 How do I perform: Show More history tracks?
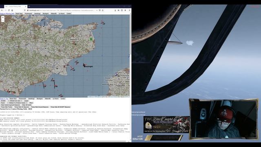tap(31, 103)
